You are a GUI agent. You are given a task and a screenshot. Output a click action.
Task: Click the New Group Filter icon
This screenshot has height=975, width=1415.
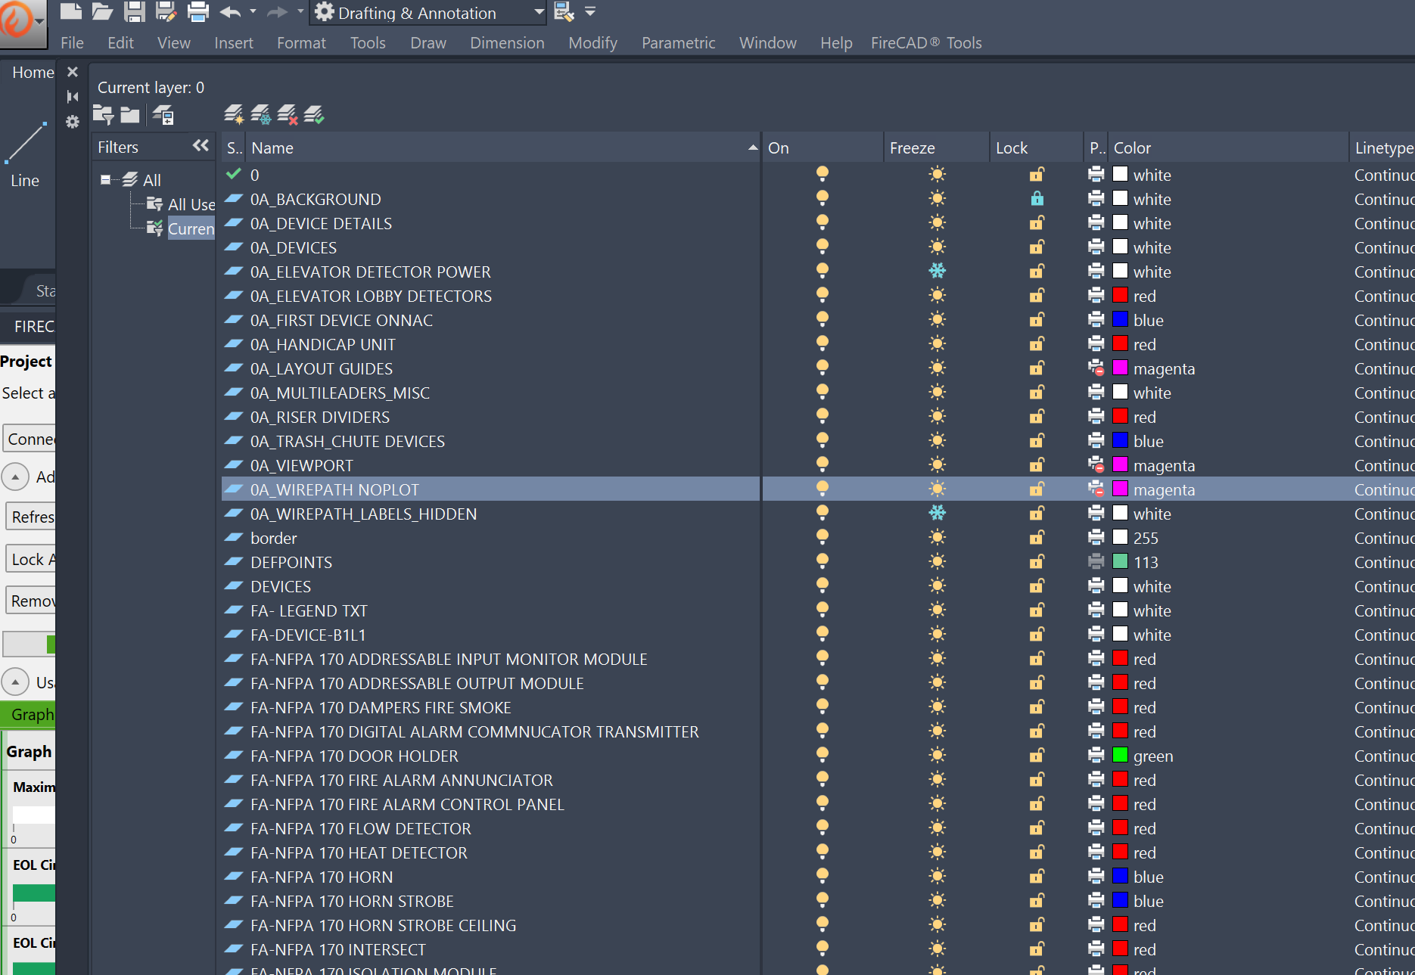pos(131,115)
